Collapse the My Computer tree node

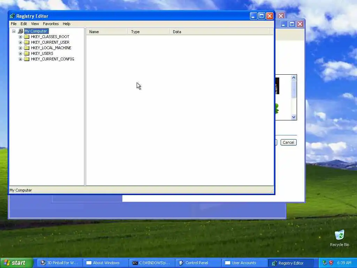14,31
